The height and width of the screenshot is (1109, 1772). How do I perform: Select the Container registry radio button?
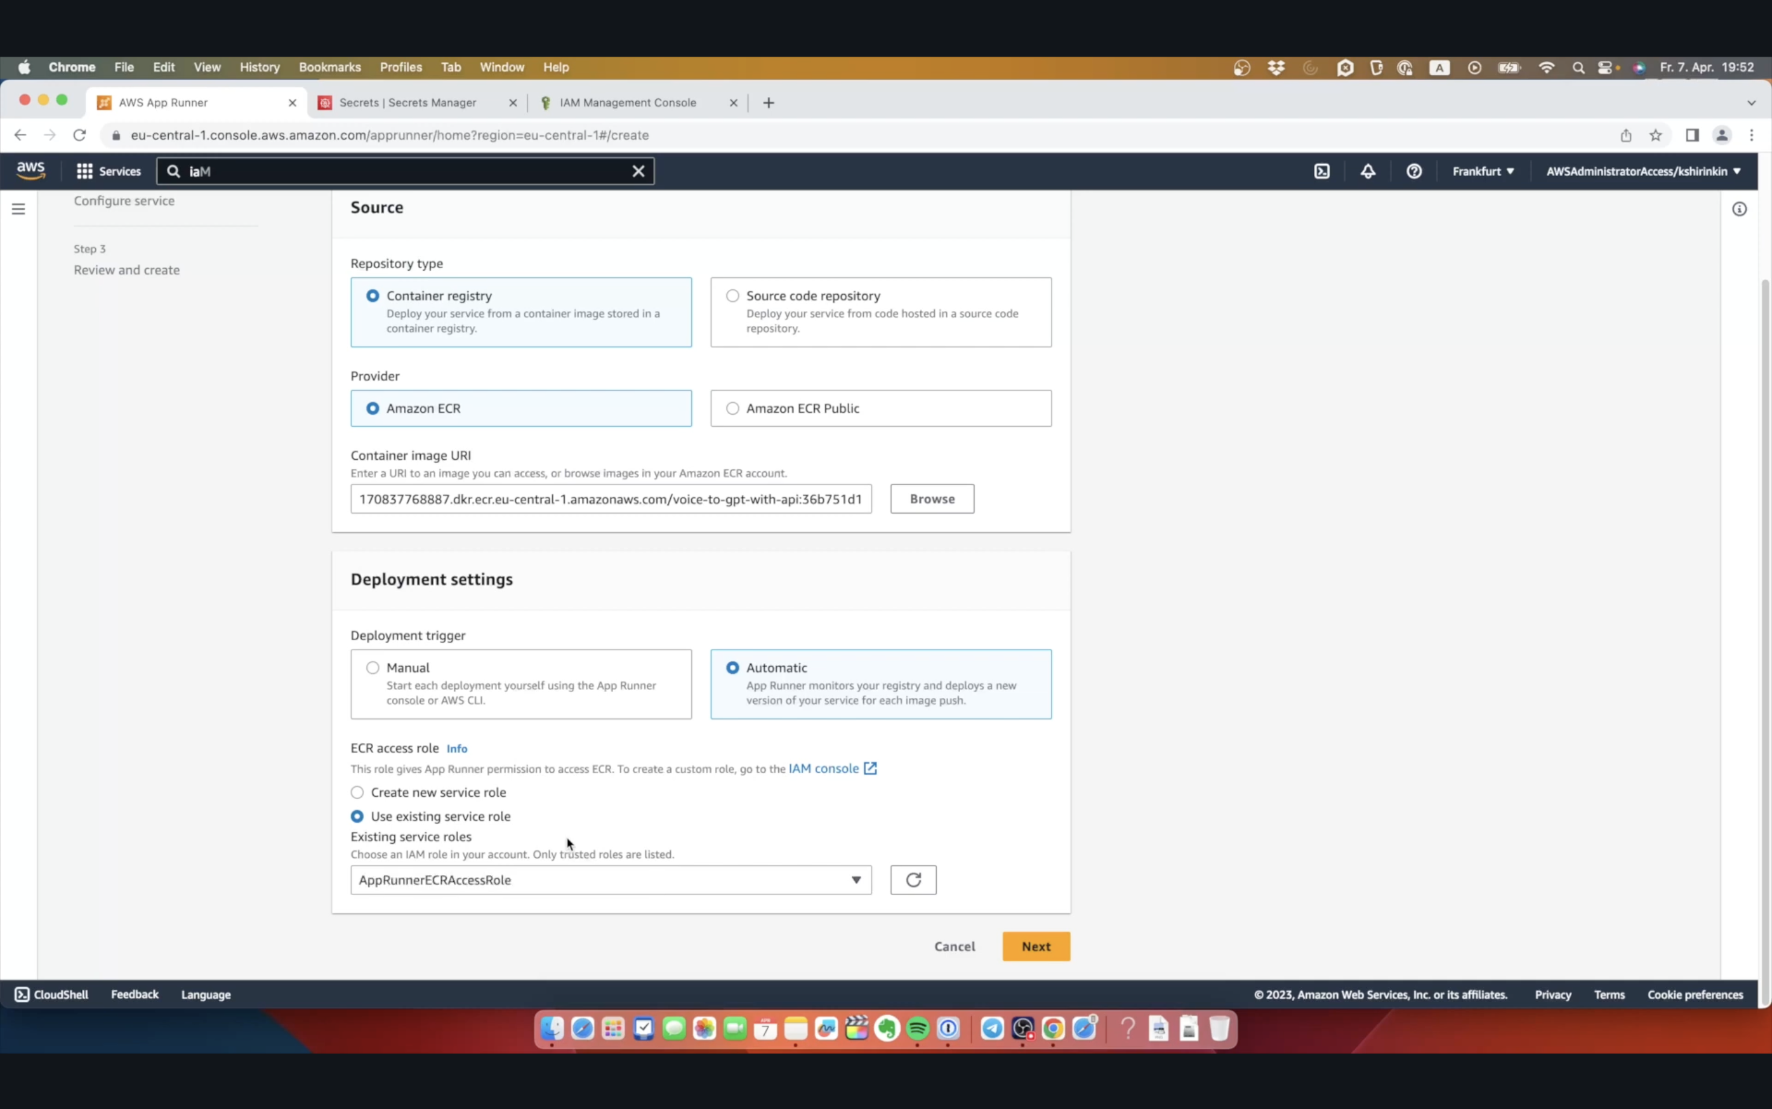tap(373, 295)
